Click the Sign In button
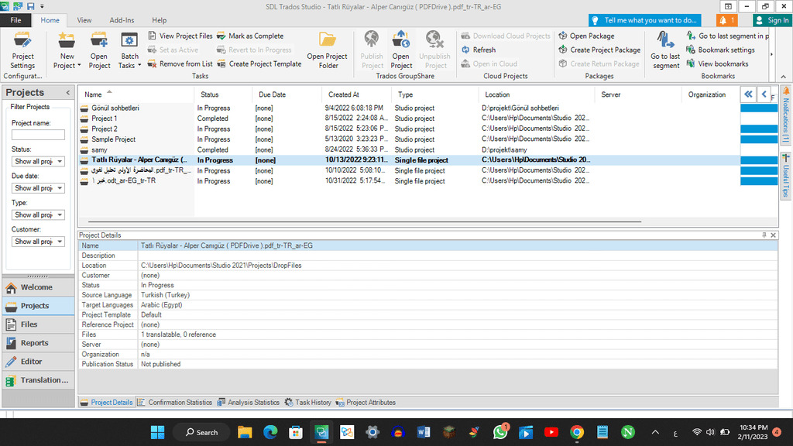 click(x=771, y=20)
